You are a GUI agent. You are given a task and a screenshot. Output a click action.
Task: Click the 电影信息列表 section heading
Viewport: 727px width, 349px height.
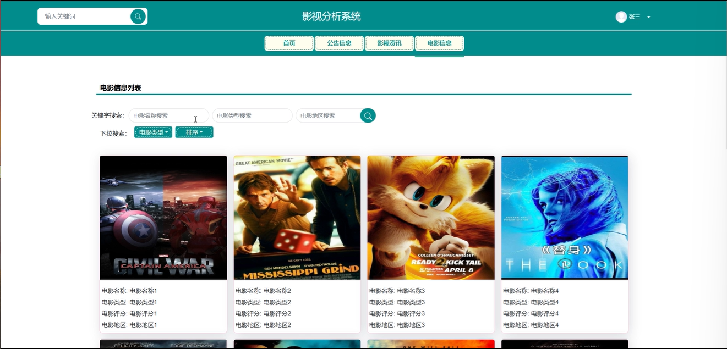pos(121,88)
